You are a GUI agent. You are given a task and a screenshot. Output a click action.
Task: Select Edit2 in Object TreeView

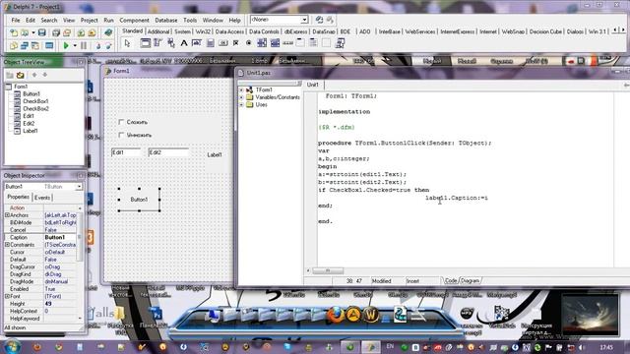pos(29,123)
